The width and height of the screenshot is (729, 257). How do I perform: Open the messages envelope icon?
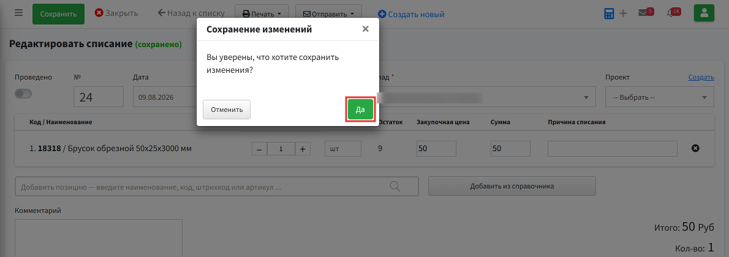(x=643, y=13)
